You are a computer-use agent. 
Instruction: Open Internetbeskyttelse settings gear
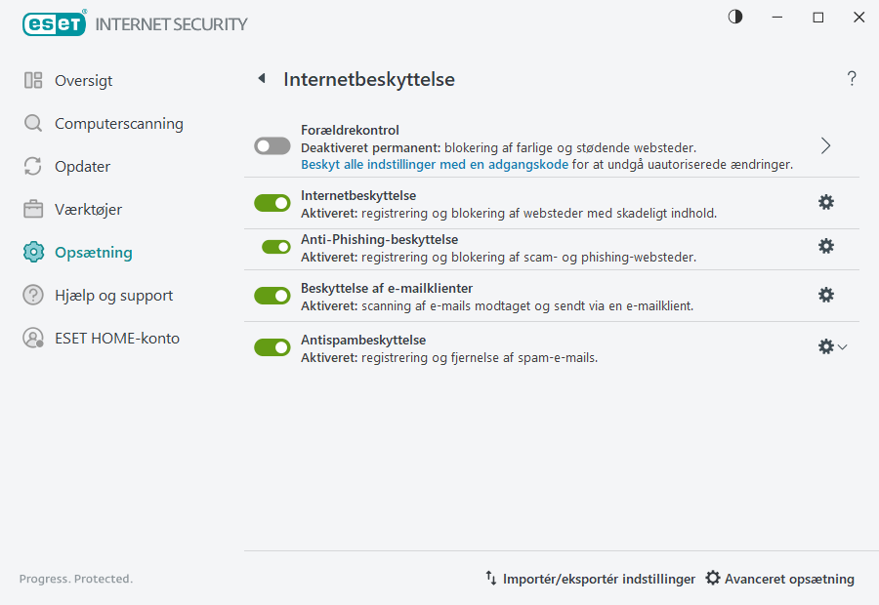826,202
